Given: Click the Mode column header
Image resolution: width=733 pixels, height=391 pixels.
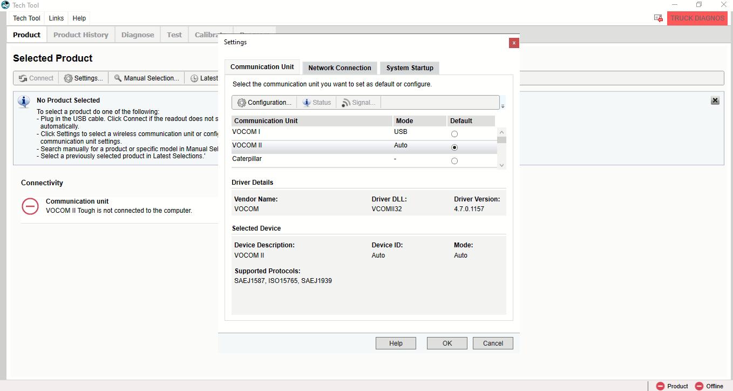Looking at the screenshot, I should tap(420, 121).
